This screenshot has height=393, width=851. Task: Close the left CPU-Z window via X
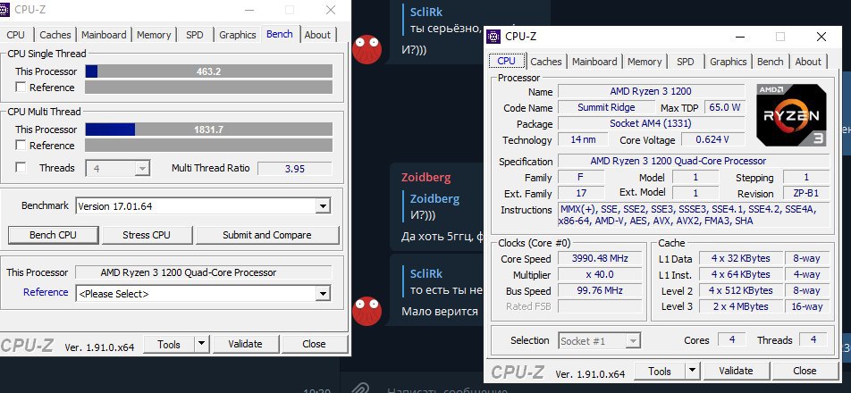tap(331, 10)
